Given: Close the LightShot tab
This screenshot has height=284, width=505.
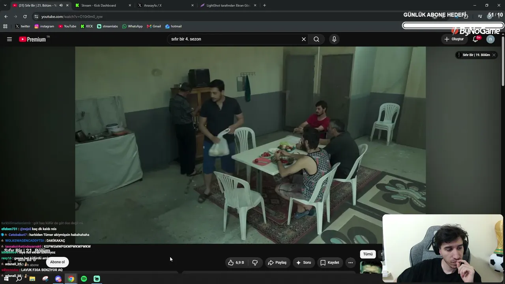Looking at the screenshot, I should [x=255, y=6].
